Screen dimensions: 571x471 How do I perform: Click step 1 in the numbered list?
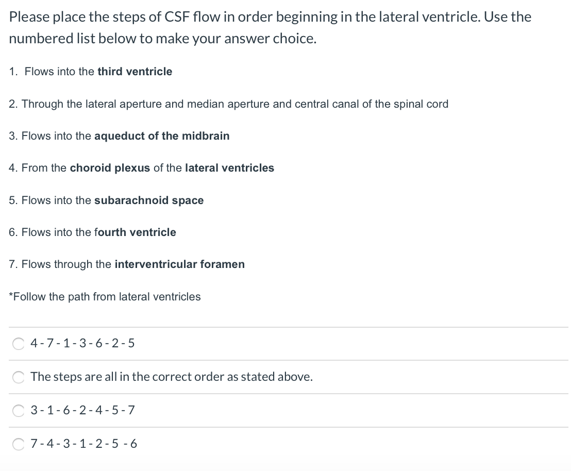(x=90, y=71)
